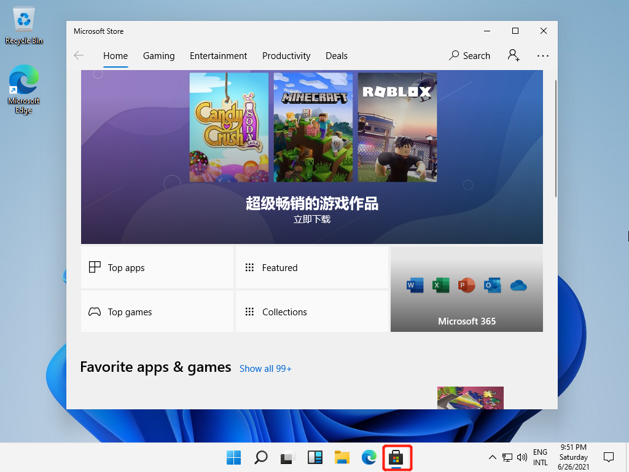Click the ENG INTL language indicator
The image size is (629, 472).
540,457
